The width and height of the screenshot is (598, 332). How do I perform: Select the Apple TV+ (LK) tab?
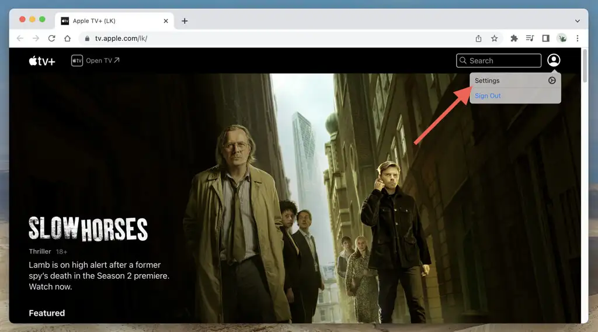click(114, 21)
